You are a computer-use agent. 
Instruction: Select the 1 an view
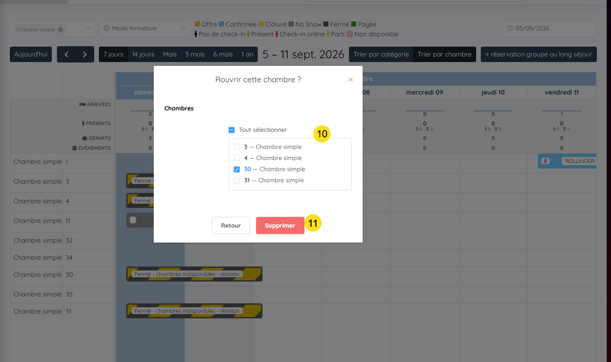247,54
